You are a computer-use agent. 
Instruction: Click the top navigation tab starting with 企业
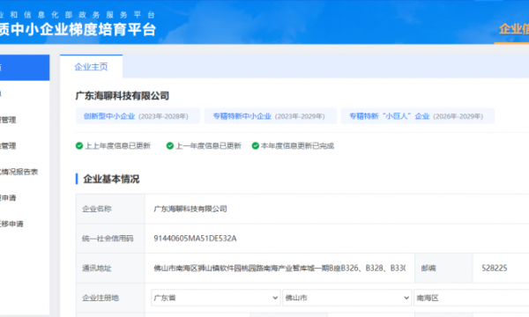514,29
